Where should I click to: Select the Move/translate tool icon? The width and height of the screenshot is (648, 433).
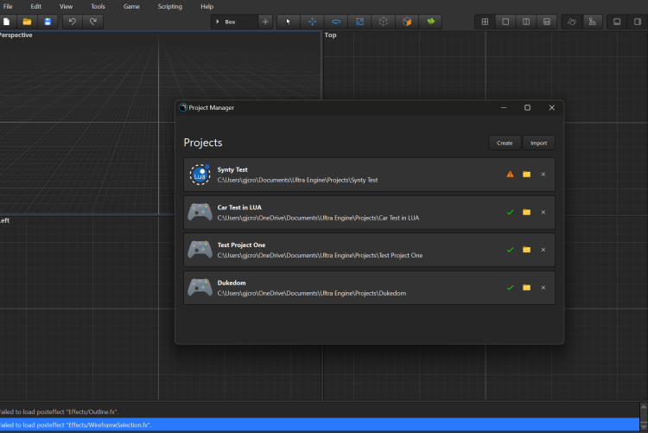coord(312,21)
